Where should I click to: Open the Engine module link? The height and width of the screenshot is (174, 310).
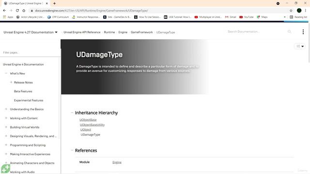point(117,162)
